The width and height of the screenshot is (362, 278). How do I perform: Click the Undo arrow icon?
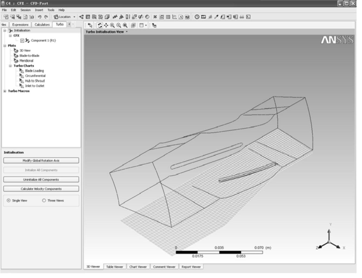click(x=40, y=17)
